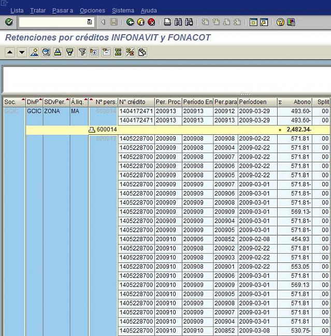Click the green Enter checkmark icon
Image resolution: width=331 pixels, height=336 pixels.
click(9, 22)
